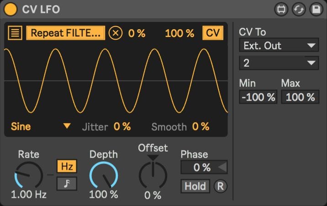Click the 1.00 Hz rate value
This screenshot has height=206, width=327.
(29, 194)
